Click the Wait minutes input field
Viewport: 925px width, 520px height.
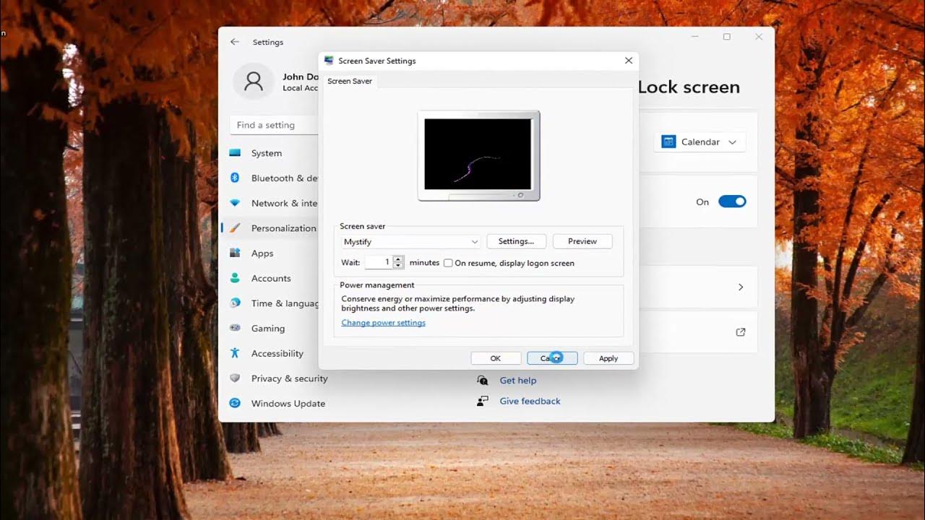pos(378,263)
